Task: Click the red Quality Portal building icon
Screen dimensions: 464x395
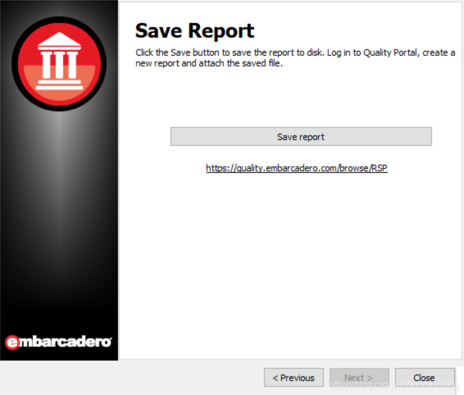Action: coord(59,64)
